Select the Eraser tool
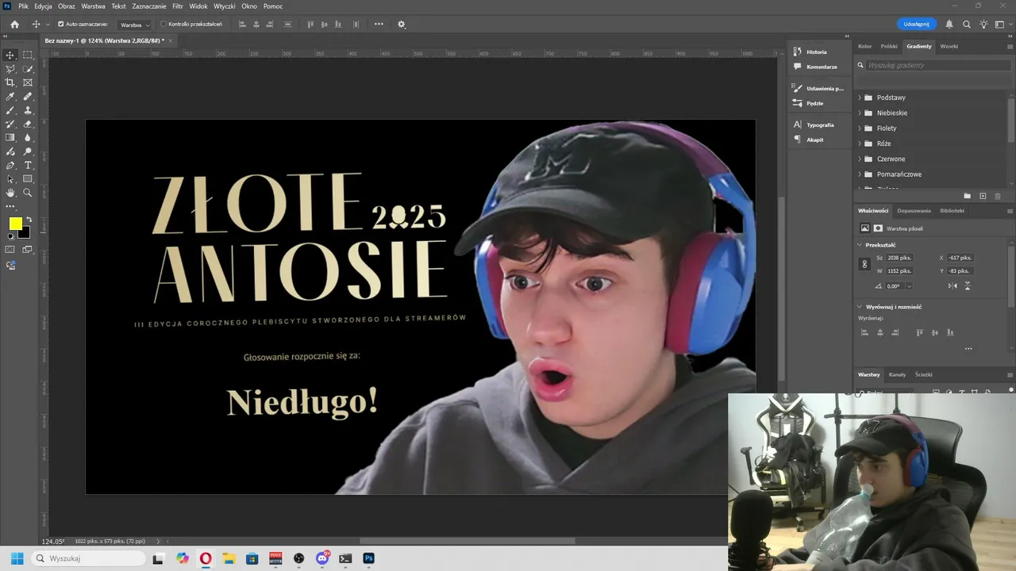Viewport: 1016px width, 571px height. [x=28, y=124]
